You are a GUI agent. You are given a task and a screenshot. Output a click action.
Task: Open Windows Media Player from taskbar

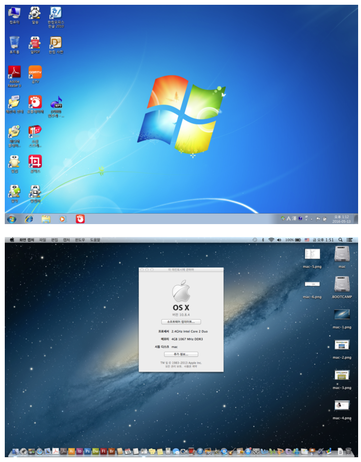(x=62, y=219)
